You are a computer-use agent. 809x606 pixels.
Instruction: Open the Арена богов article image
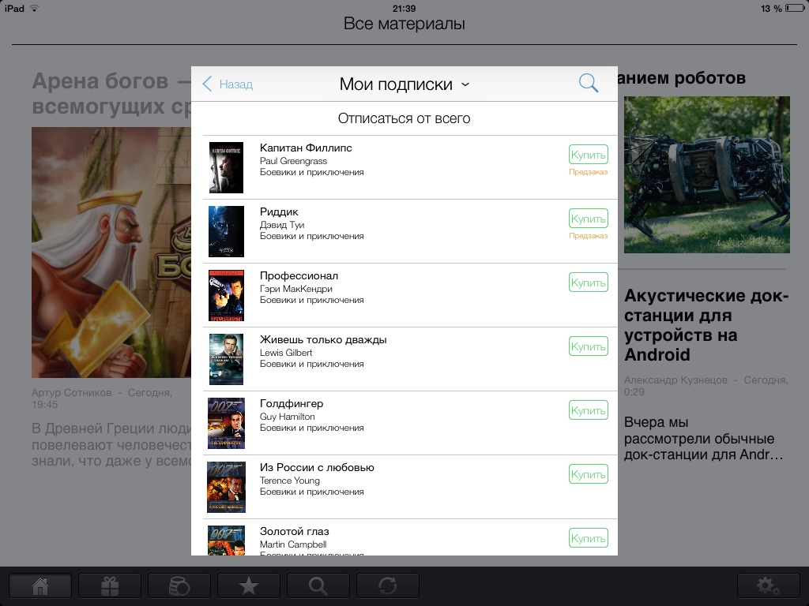[x=111, y=252]
